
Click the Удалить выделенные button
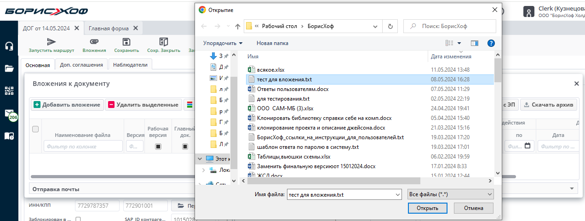[143, 105]
